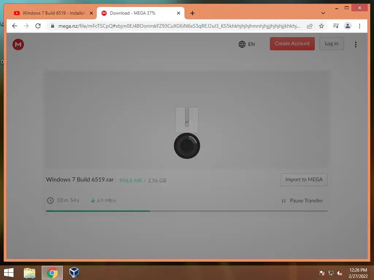Reload the current page
Image resolution: width=374 pixels, height=280 pixels.
(38, 26)
